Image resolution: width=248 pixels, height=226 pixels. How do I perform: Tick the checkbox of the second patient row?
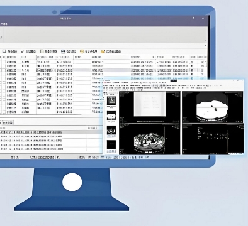(x=4, y=66)
